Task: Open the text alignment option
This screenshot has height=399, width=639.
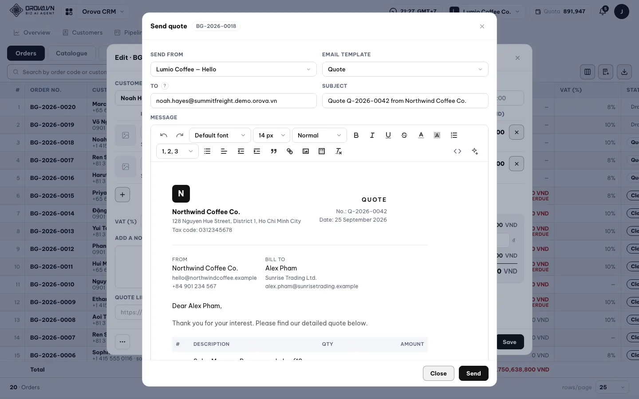Action: click(224, 151)
